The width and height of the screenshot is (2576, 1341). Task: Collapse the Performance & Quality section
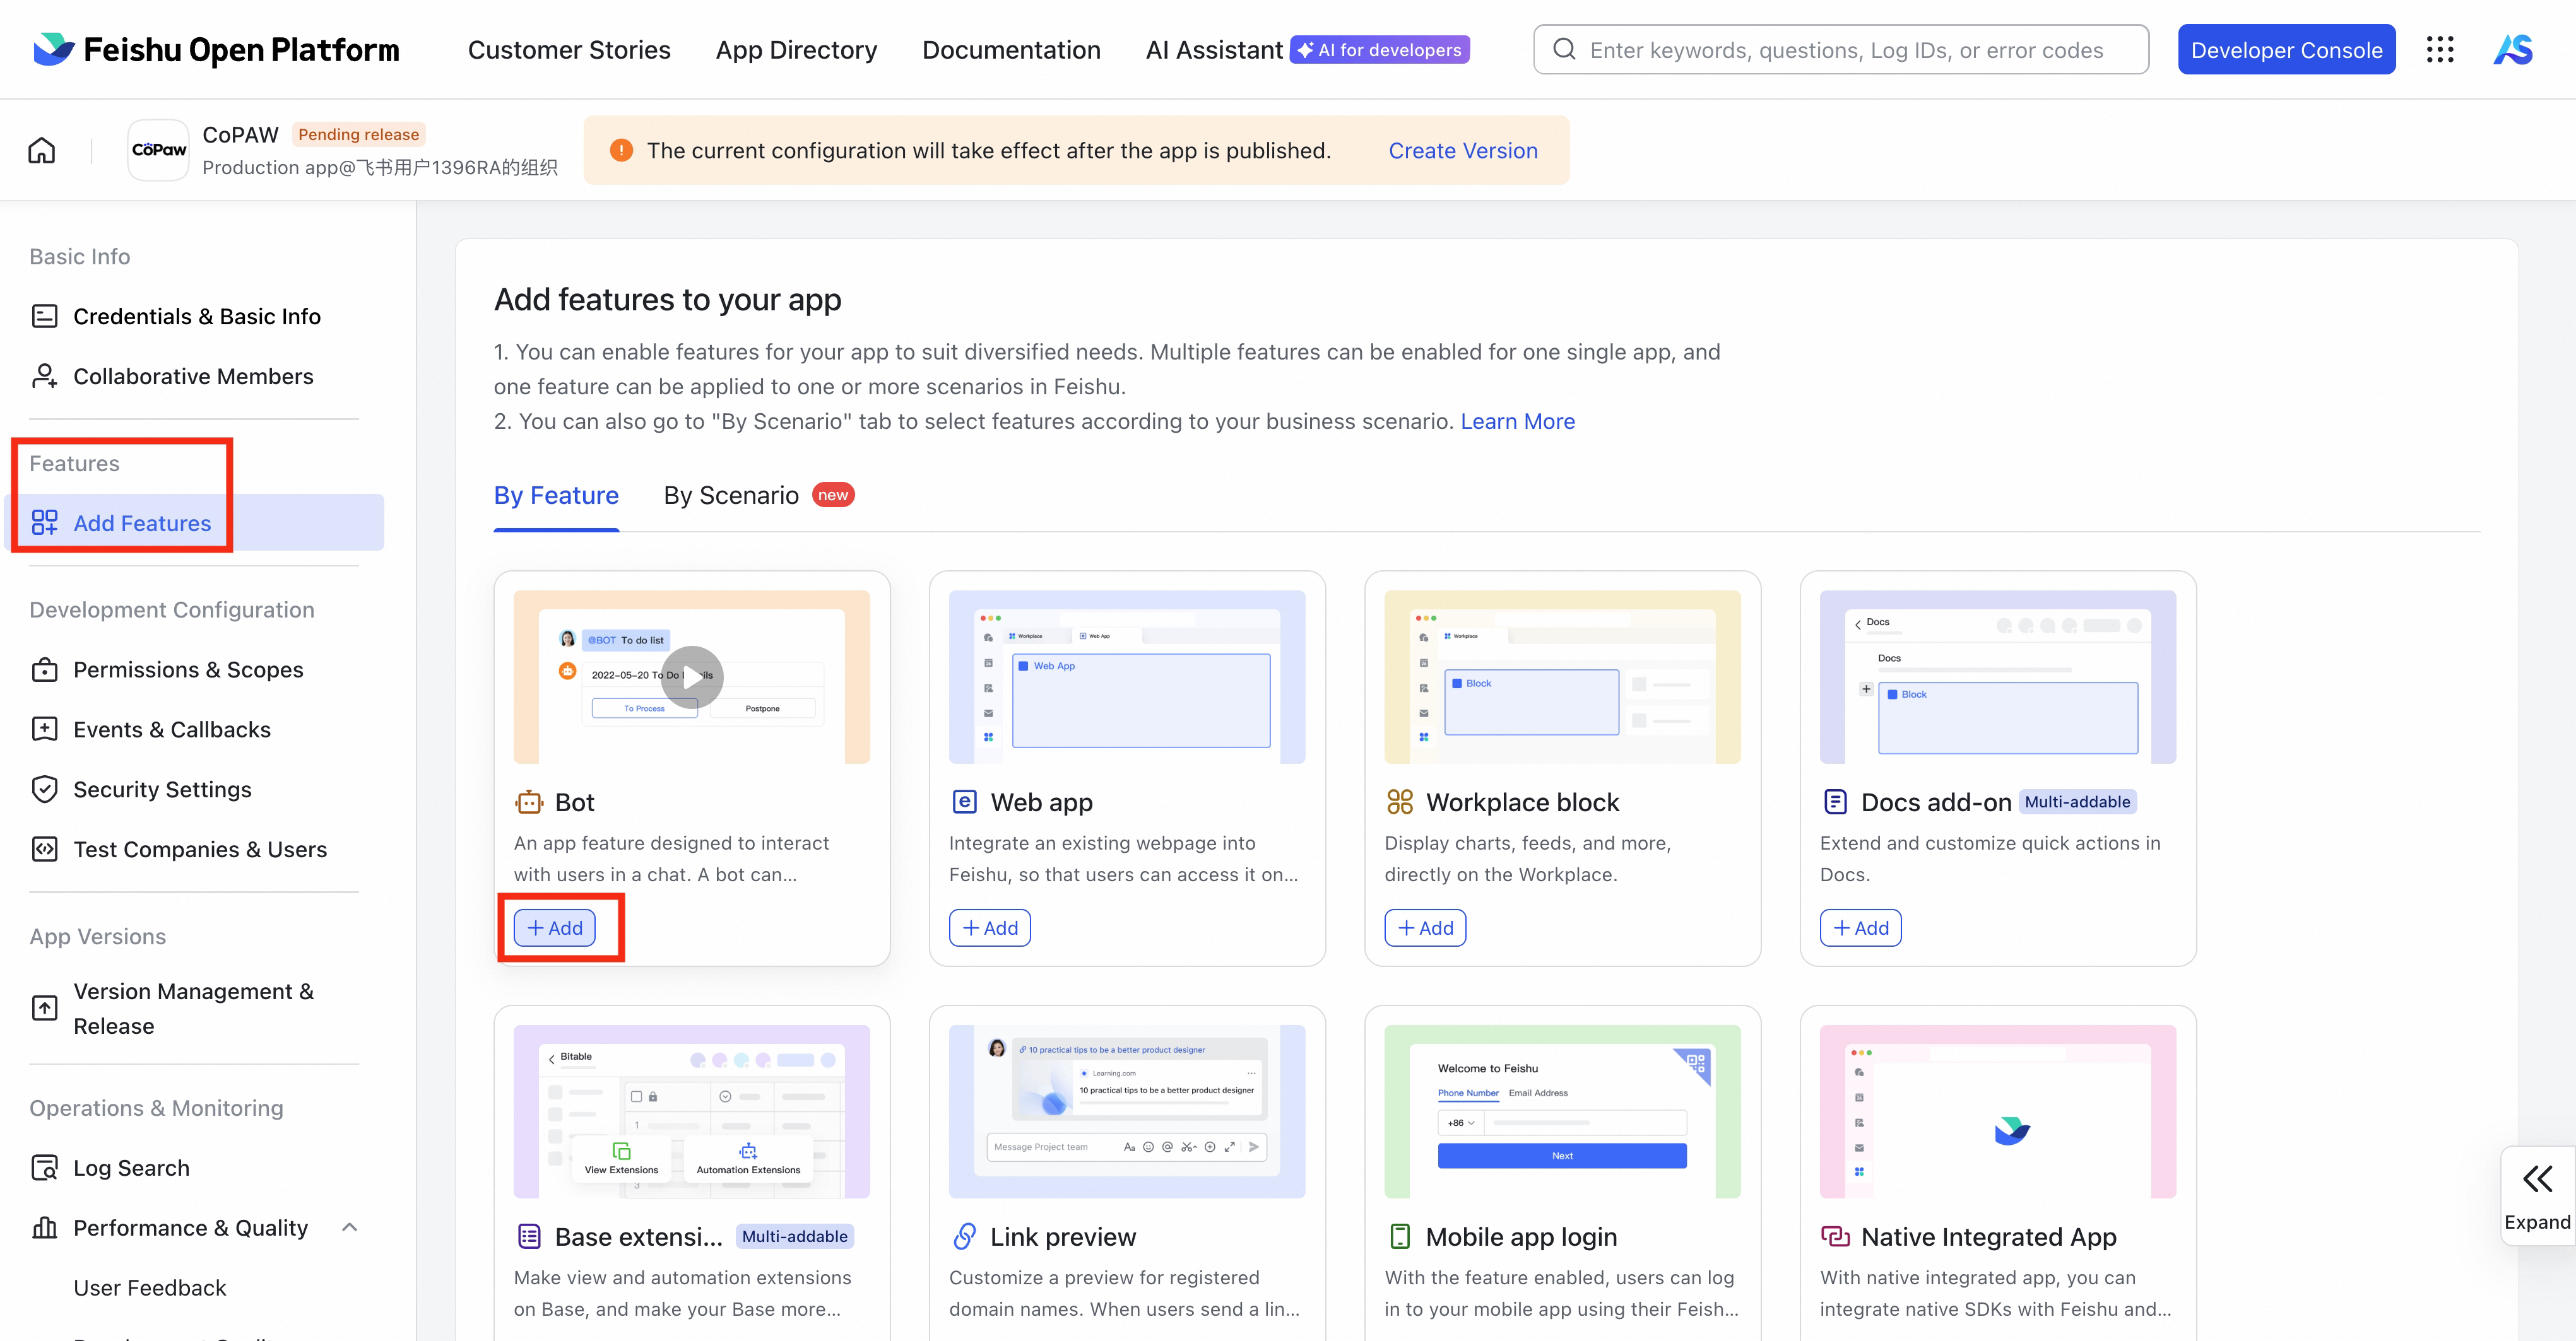point(349,1227)
